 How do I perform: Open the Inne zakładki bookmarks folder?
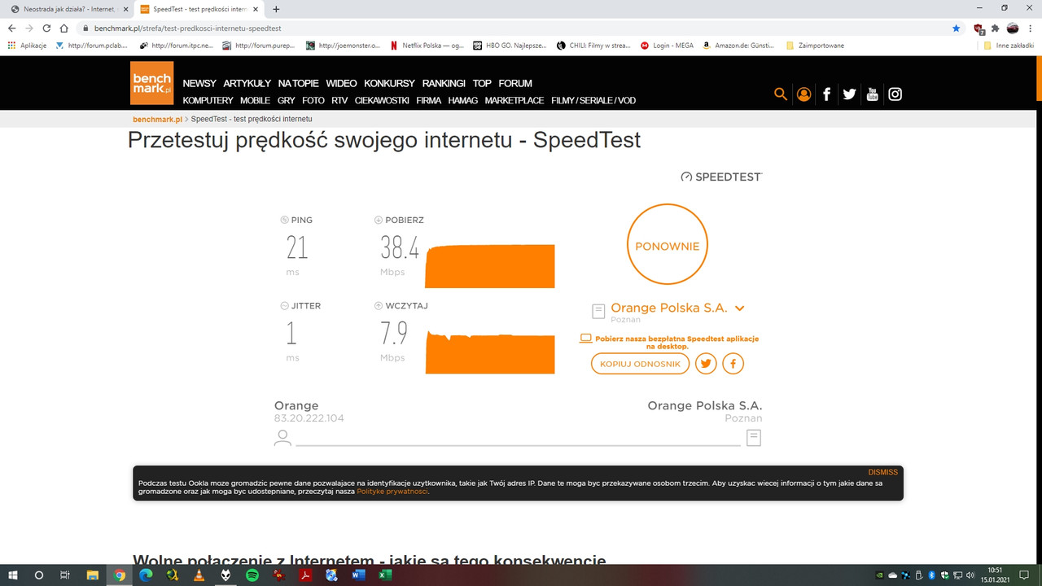(1009, 46)
